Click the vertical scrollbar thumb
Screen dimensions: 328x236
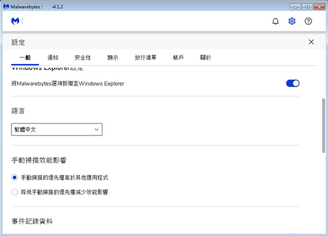(x=324, y=126)
